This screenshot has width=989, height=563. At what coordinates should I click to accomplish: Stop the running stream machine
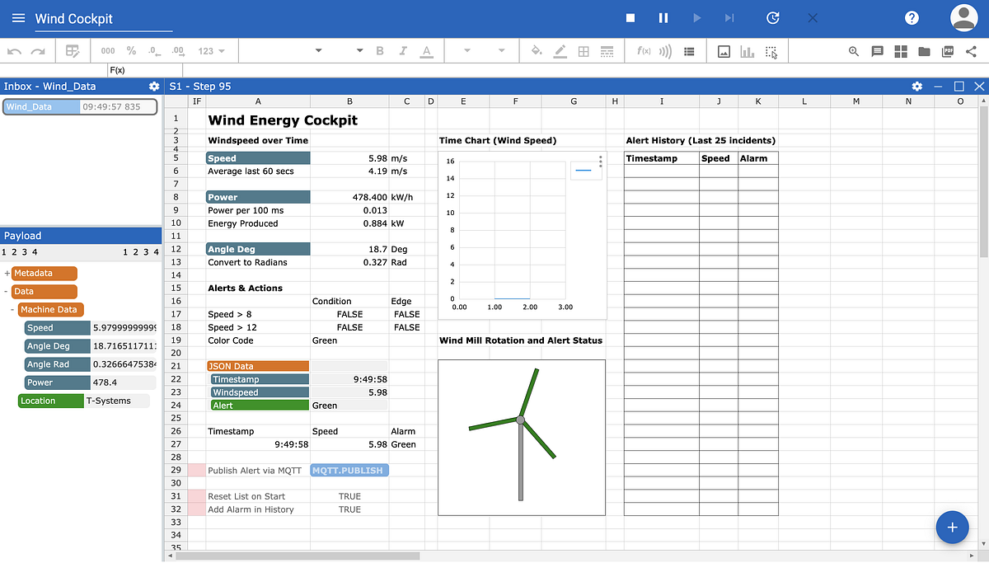(630, 18)
